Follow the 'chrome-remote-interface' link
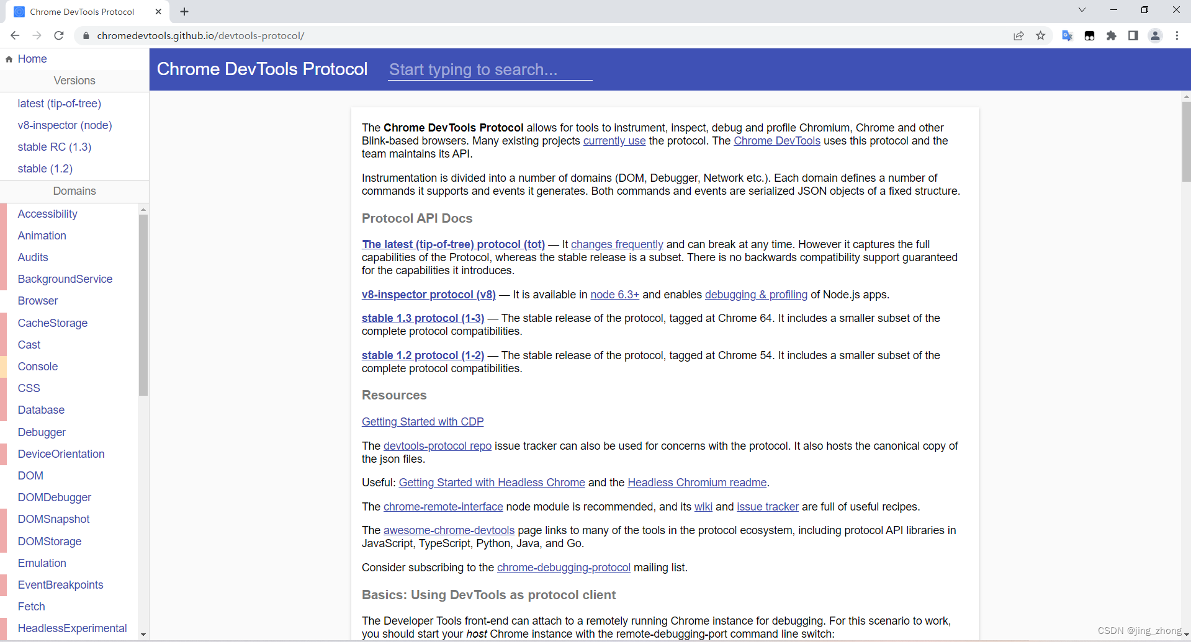Viewport: 1191px width, 642px height. pos(443,507)
